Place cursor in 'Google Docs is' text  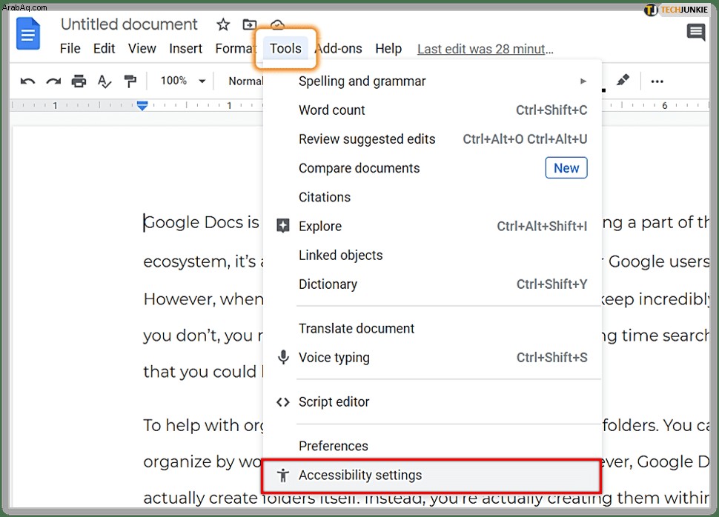click(202, 222)
